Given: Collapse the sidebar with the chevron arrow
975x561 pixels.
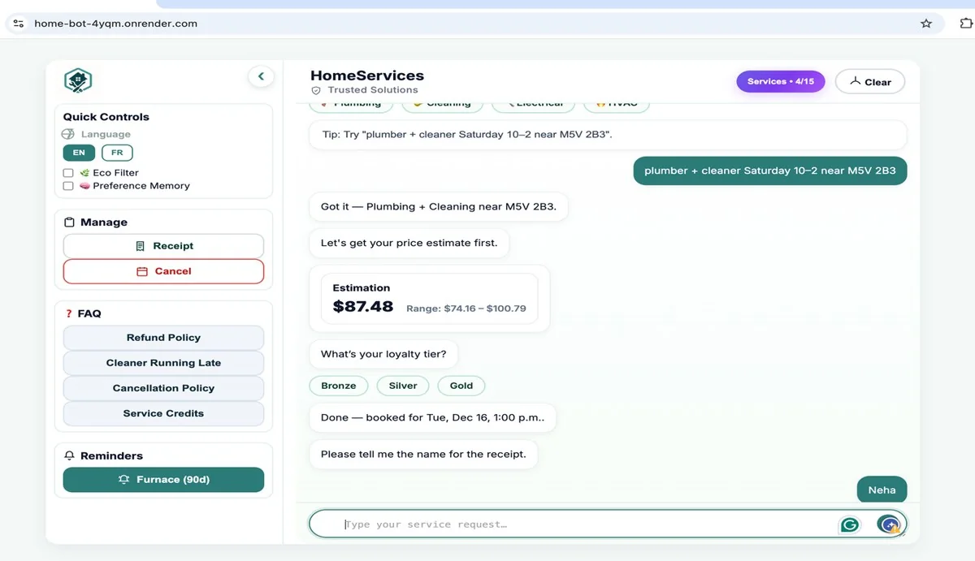Looking at the screenshot, I should 261,76.
